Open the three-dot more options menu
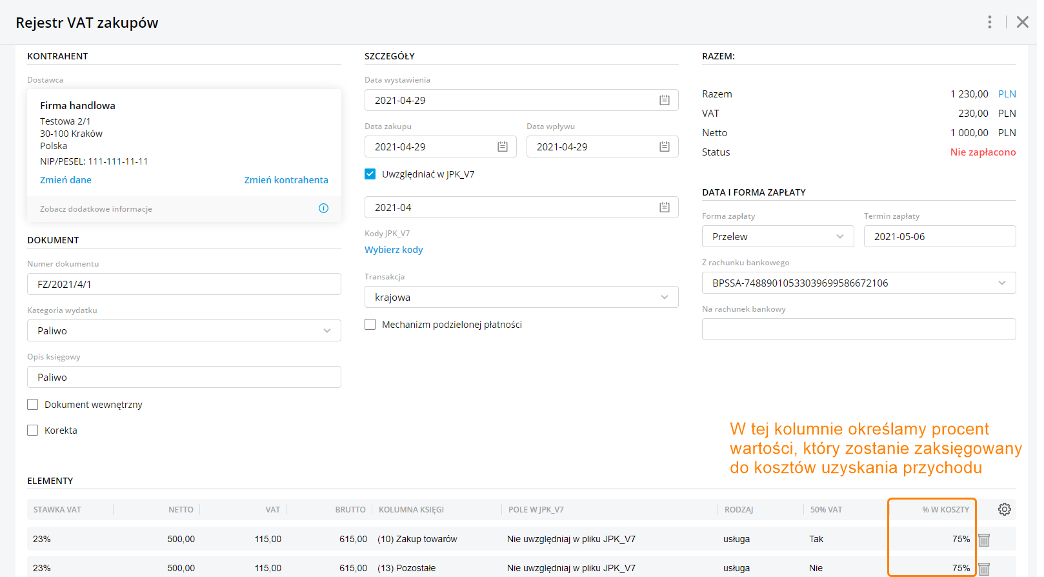The image size is (1044, 577). point(989,22)
